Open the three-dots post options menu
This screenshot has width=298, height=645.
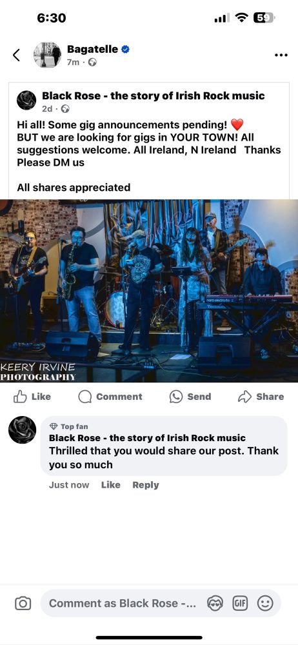[281, 55]
